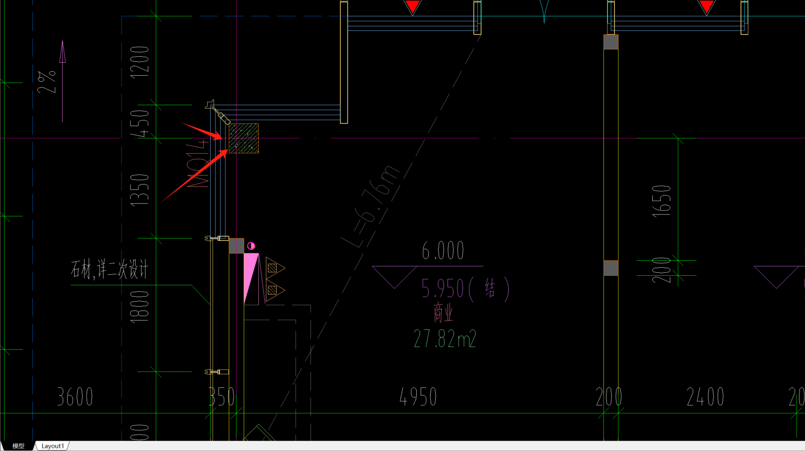
Task: Click the right red triangle marker at top
Action: click(x=706, y=7)
